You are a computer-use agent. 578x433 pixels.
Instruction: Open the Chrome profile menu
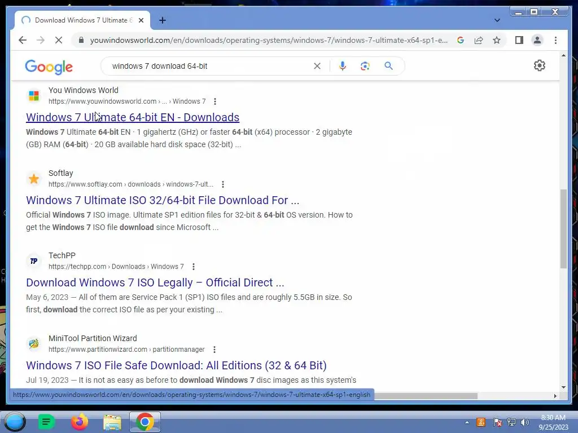(537, 40)
